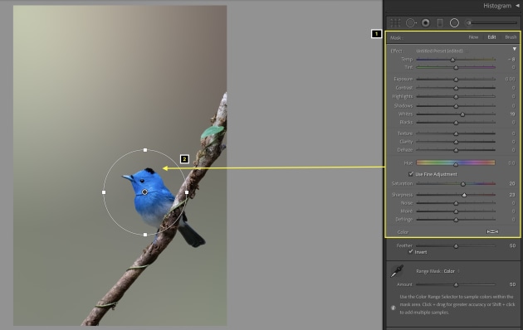Click the Dehaze slider handle

456,151
